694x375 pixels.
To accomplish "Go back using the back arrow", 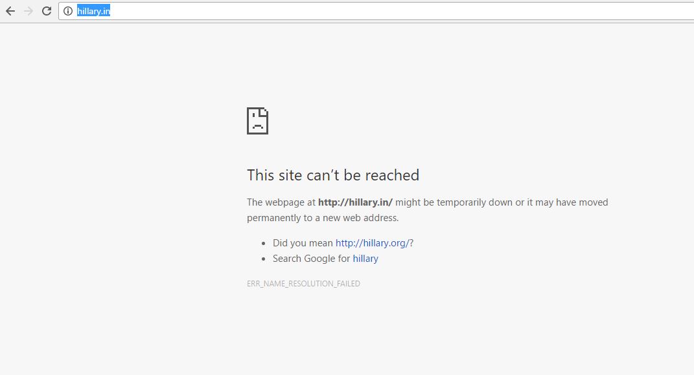I will (x=10, y=11).
